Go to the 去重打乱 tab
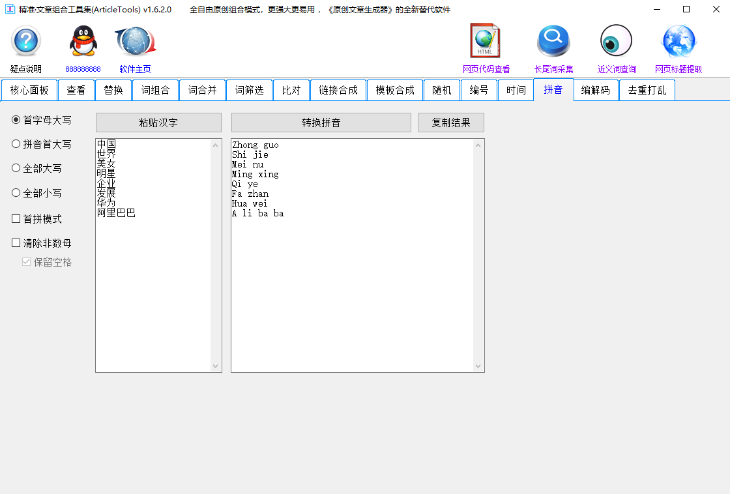This screenshot has width=730, height=494. [647, 90]
